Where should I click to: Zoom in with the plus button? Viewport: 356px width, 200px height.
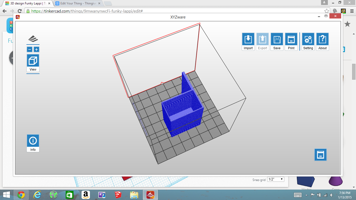pos(36,49)
